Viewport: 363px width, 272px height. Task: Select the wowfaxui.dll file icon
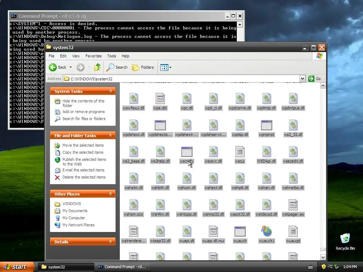click(x=134, y=99)
